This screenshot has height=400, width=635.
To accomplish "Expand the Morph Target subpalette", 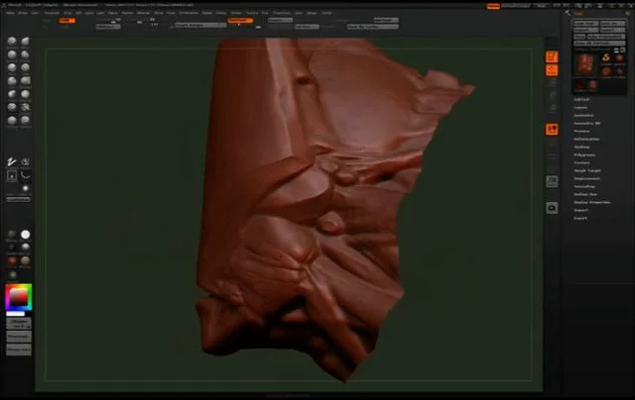I will (587, 170).
